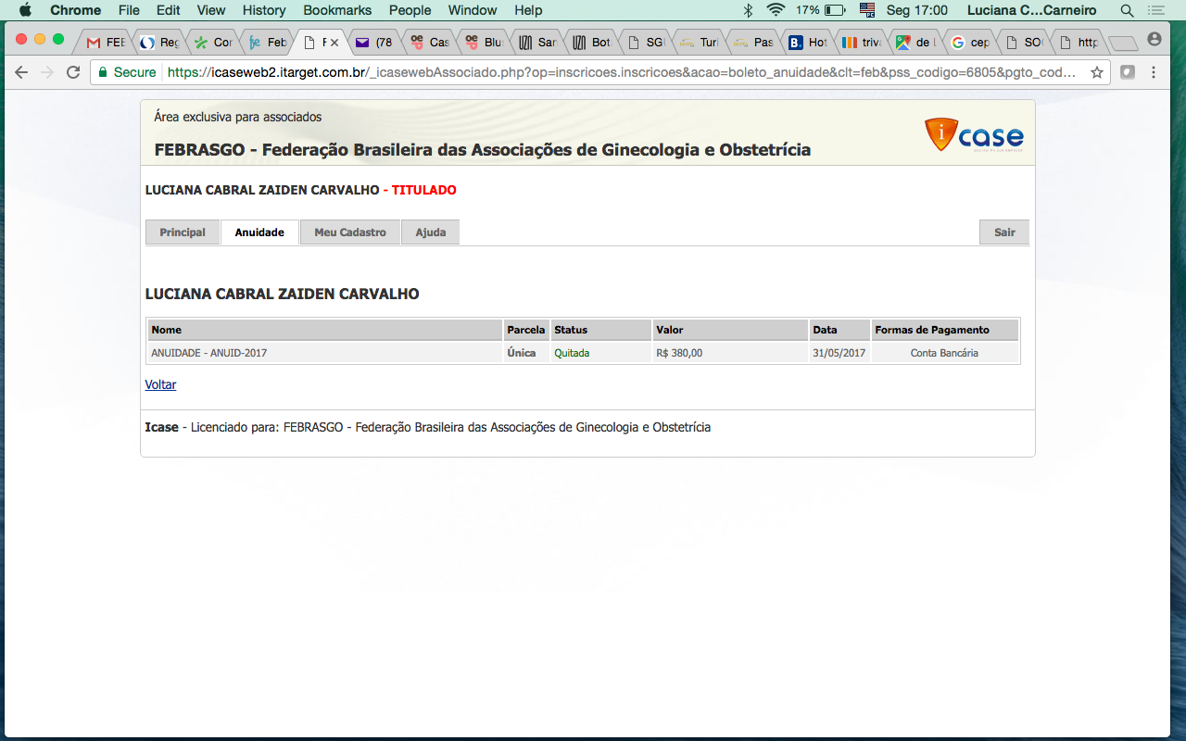
Task: Open the Bookmarks menu
Action: coord(337,10)
